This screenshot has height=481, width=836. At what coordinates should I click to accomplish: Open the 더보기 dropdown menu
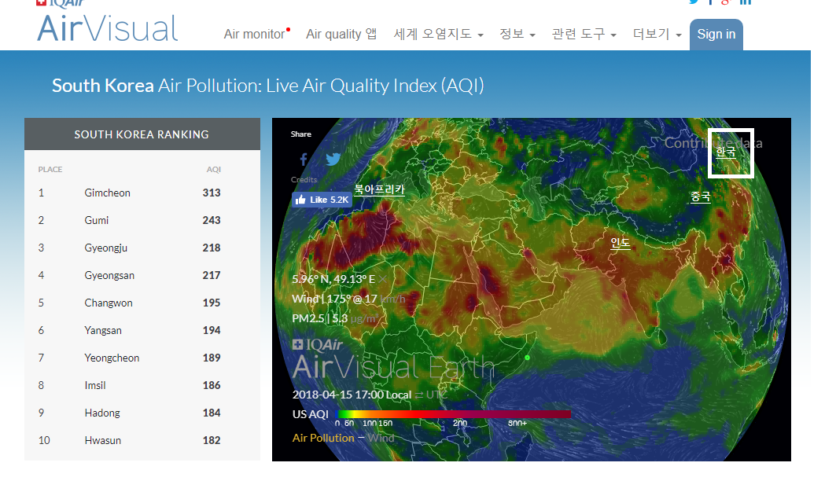click(657, 35)
